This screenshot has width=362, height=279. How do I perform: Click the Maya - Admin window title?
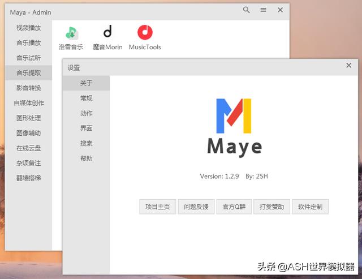click(x=31, y=12)
